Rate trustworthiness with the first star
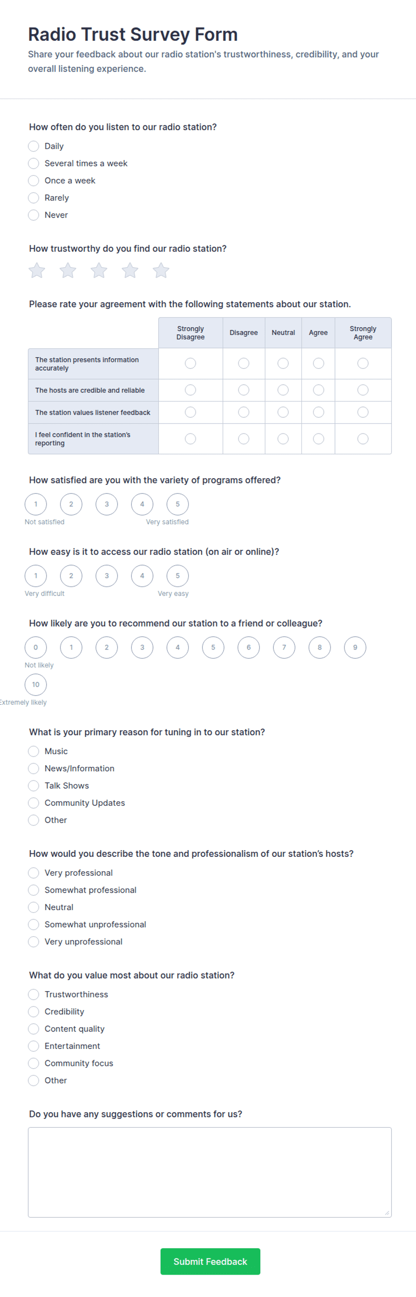 (x=37, y=270)
